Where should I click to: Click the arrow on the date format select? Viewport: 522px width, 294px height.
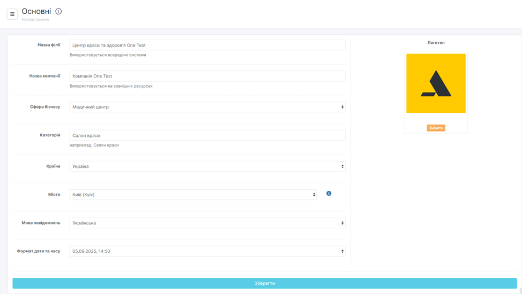coord(342,251)
